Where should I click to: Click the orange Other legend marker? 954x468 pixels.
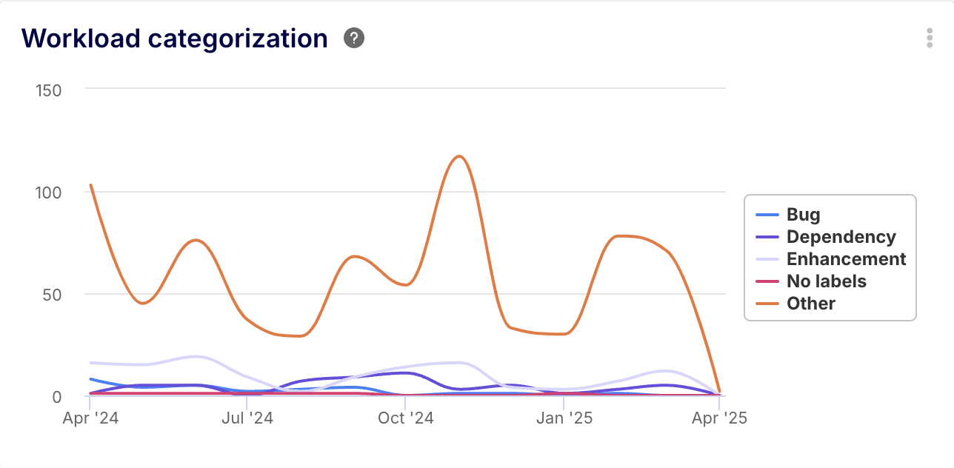point(767,304)
